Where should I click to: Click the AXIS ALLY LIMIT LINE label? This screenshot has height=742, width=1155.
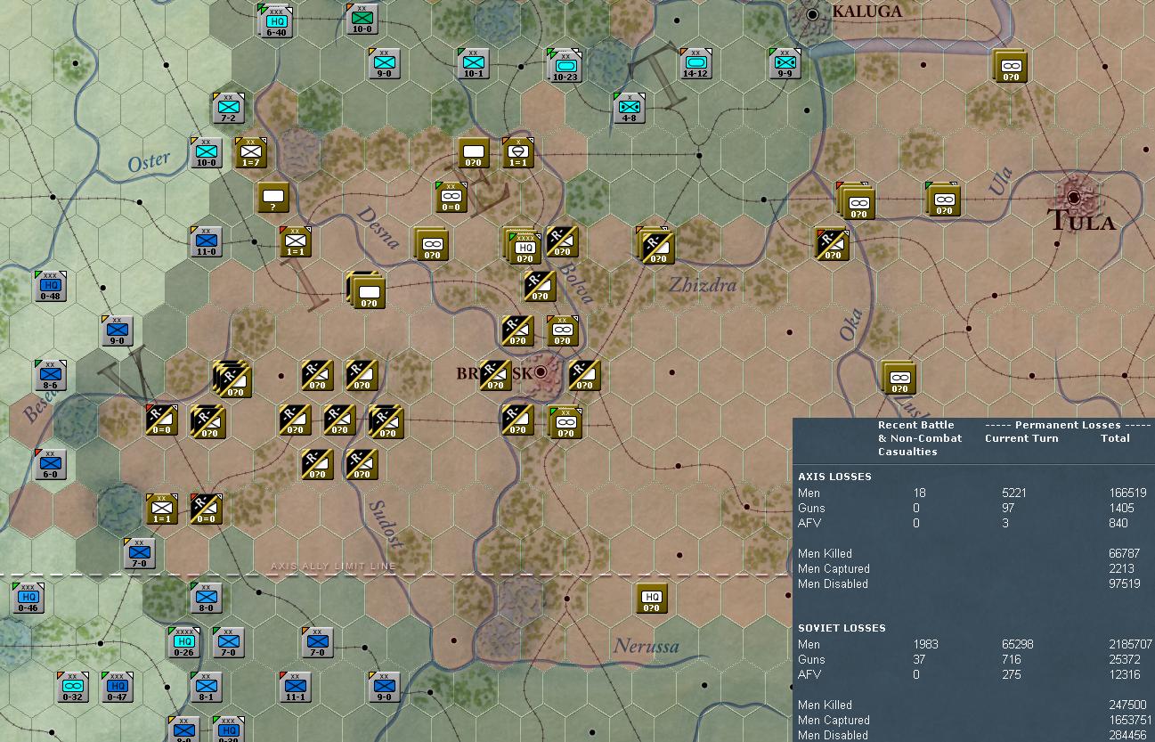click(333, 567)
